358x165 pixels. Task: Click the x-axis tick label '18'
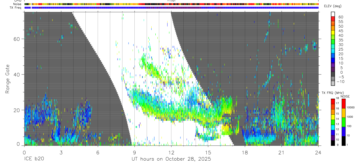tap(245, 152)
